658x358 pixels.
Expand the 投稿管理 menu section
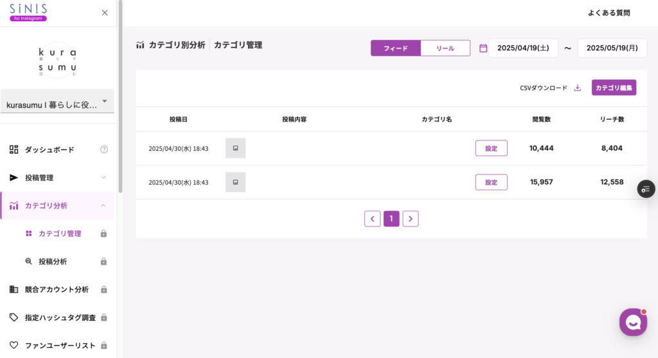coord(57,178)
